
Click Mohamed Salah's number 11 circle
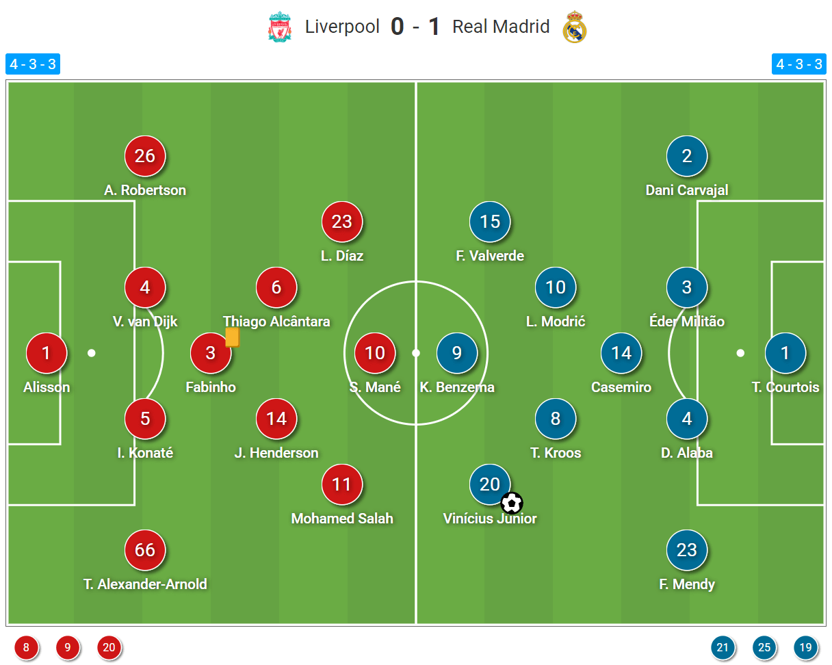(341, 484)
